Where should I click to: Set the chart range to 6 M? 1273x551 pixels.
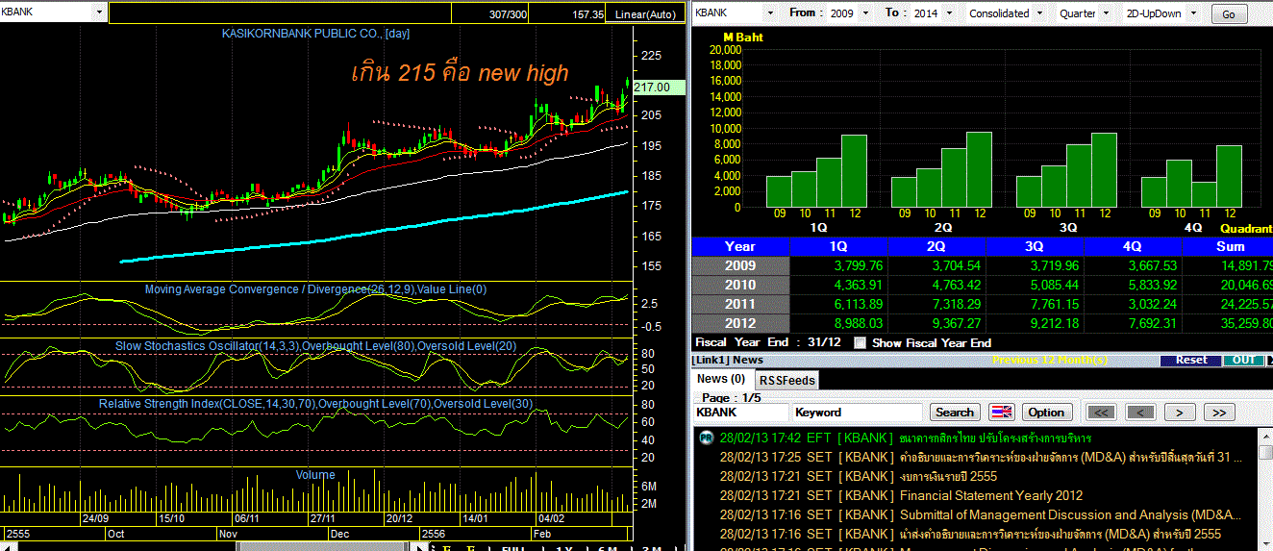(x=608, y=548)
